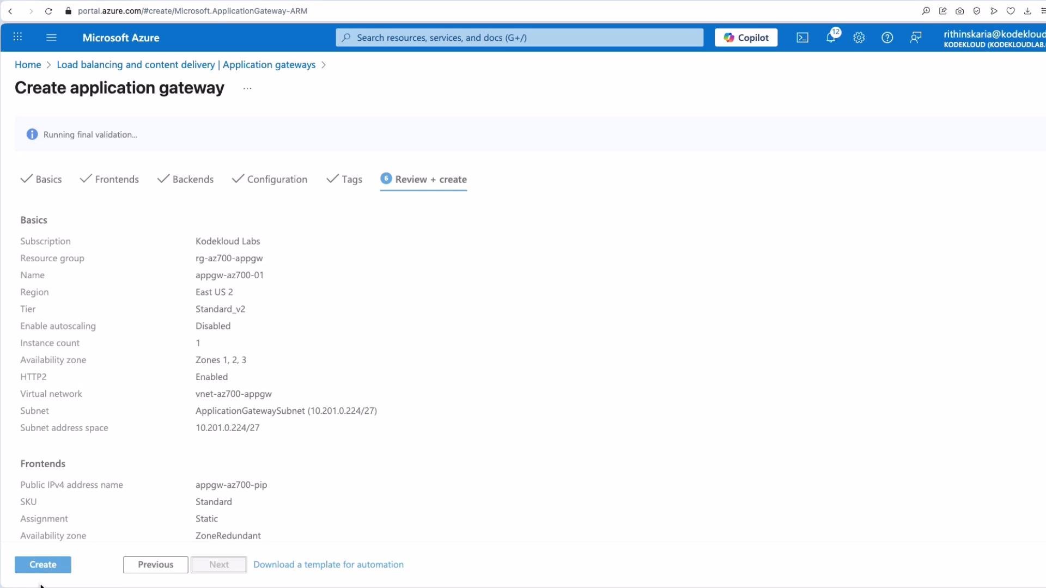Click the HTTP2 value Enabled
Screen dimensions: 1046x588
tap(212, 377)
